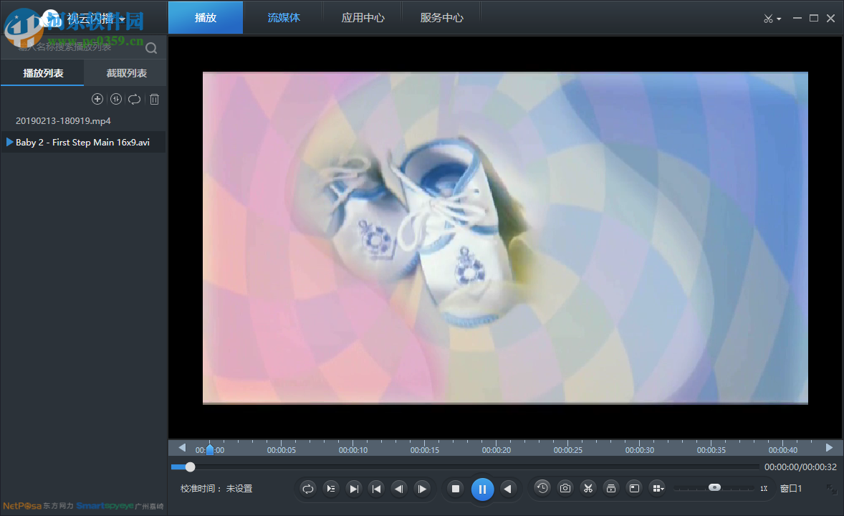Viewport: 844px width, 516px height.
Task: Open the 播放 main tab
Action: coord(206,18)
